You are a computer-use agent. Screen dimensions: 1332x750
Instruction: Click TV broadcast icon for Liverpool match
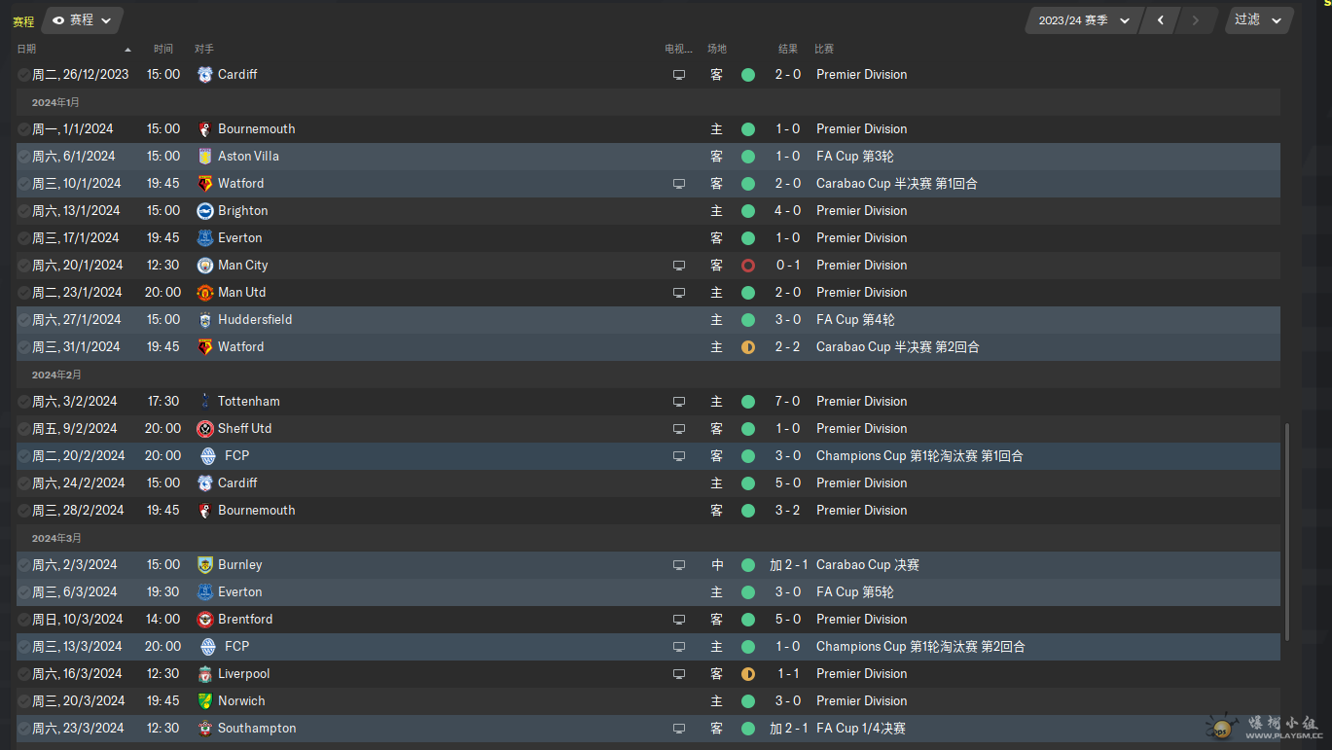(679, 673)
